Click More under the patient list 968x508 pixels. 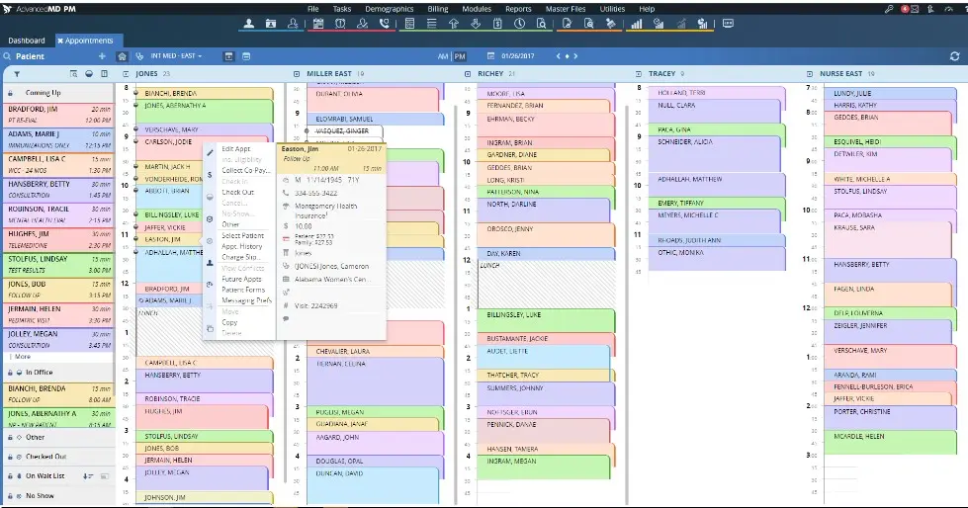tap(20, 357)
